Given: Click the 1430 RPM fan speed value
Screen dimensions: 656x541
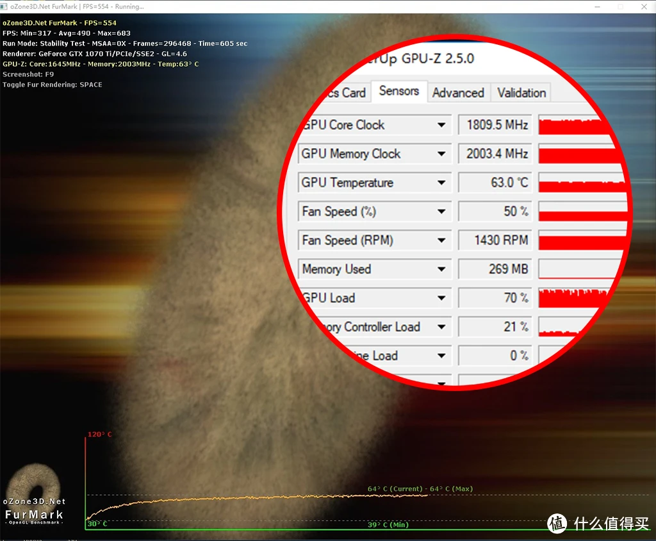Looking at the screenshot, I should [x=495, y=240].
